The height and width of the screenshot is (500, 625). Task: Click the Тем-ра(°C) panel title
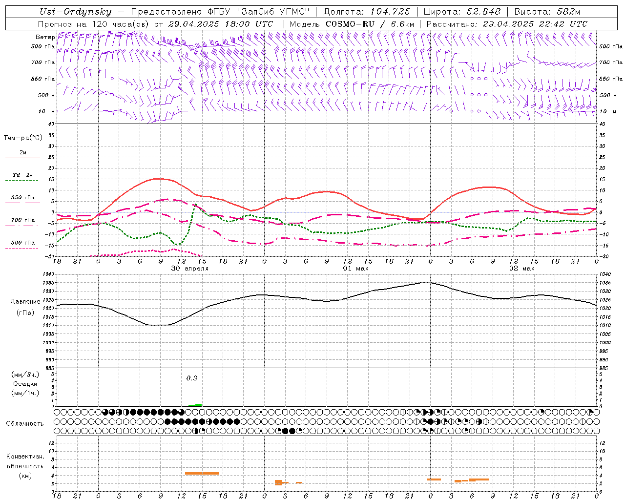click(x=23, y=138)
